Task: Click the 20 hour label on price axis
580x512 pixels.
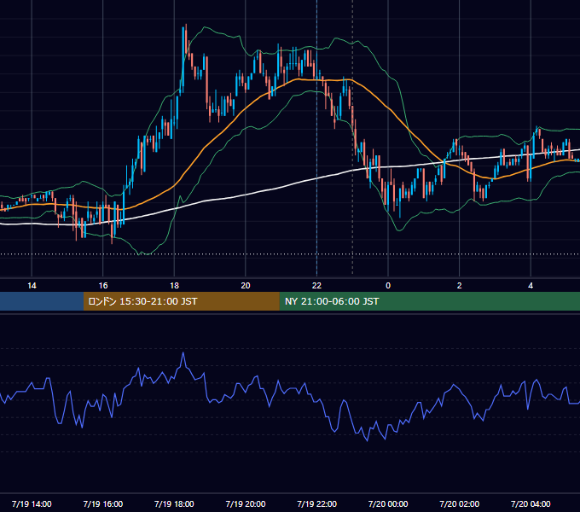Action: tap(246, 286)
